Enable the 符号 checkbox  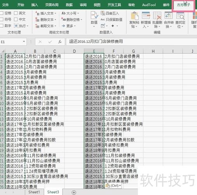tap(2, 19)
